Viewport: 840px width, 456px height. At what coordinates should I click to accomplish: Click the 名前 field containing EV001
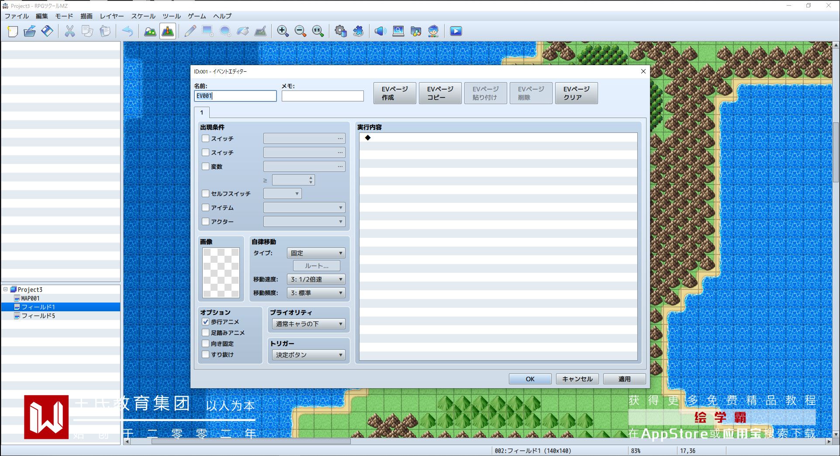click(235, 96)
